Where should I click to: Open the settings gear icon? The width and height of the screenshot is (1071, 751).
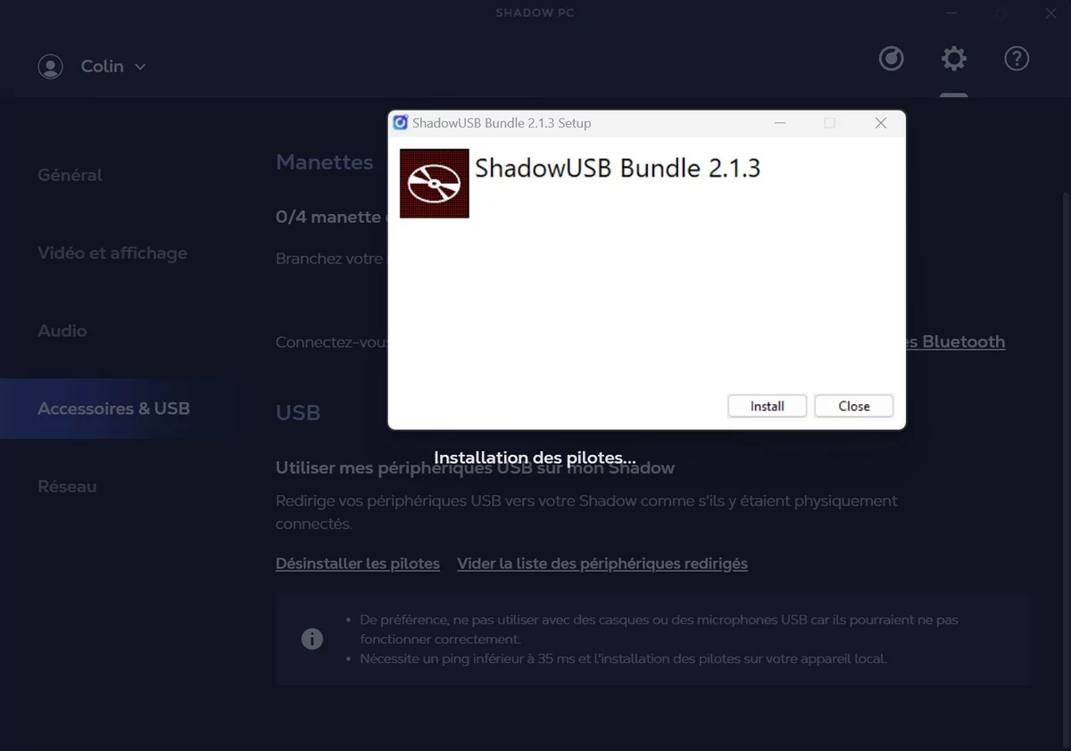point(954,59)
